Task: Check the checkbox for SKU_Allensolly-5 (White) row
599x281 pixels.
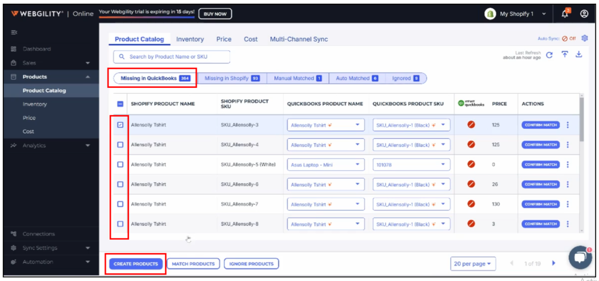Action: click(120, 165)
